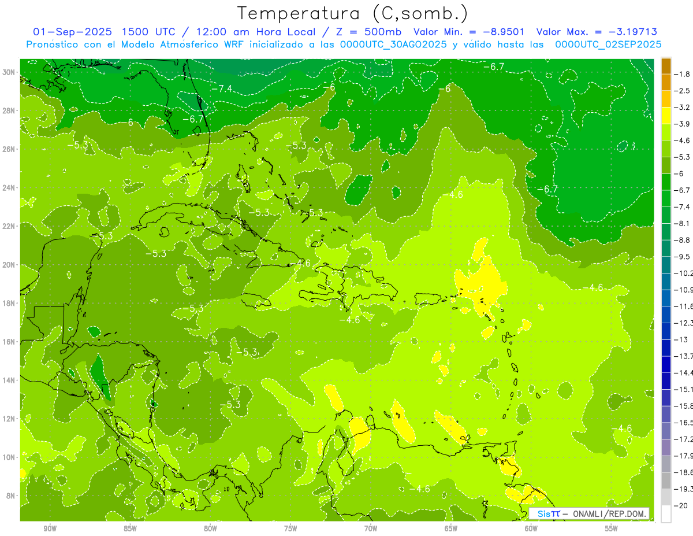Screen dimensions: 693x536
Task: Click the legend value "-8.1"
Action: point(683,223)
